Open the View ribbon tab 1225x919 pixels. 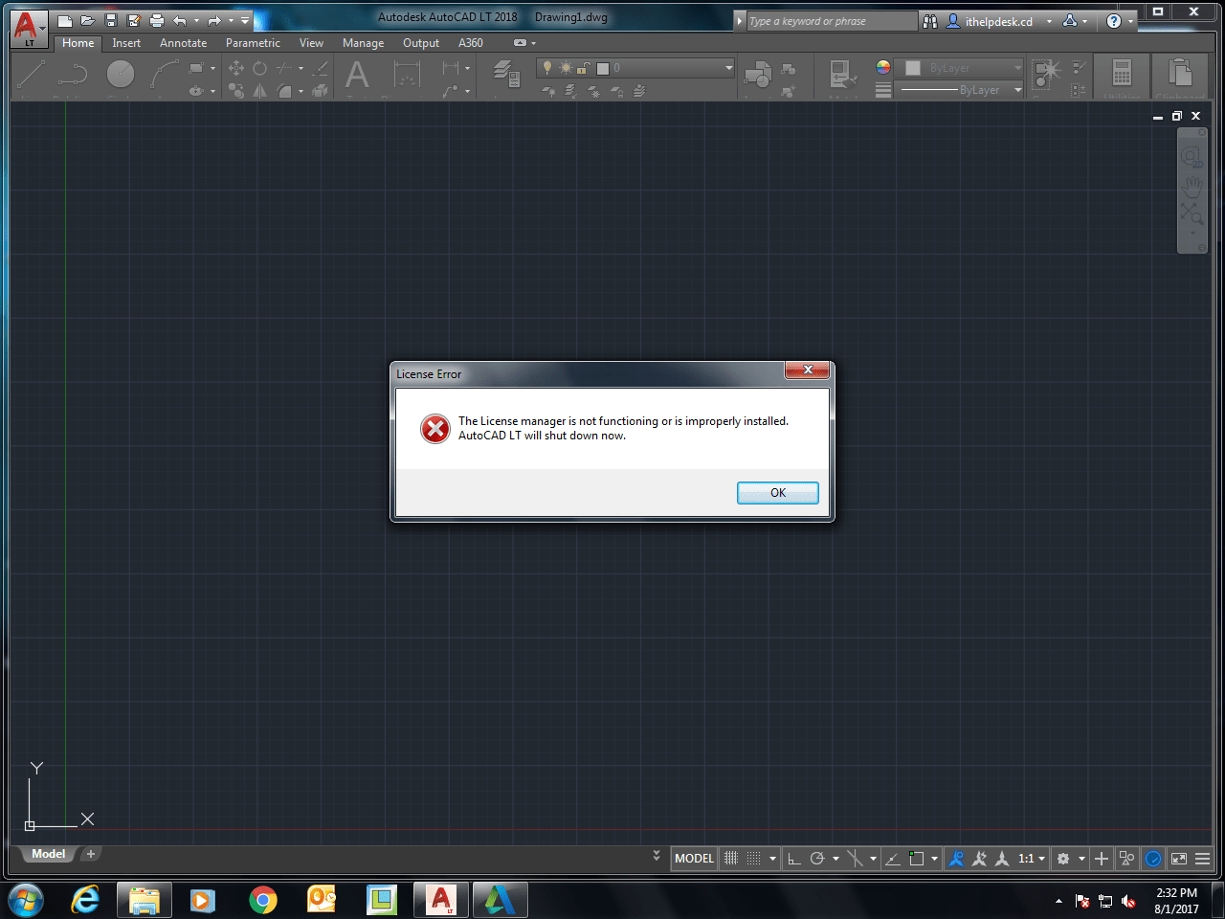(311, 43)
